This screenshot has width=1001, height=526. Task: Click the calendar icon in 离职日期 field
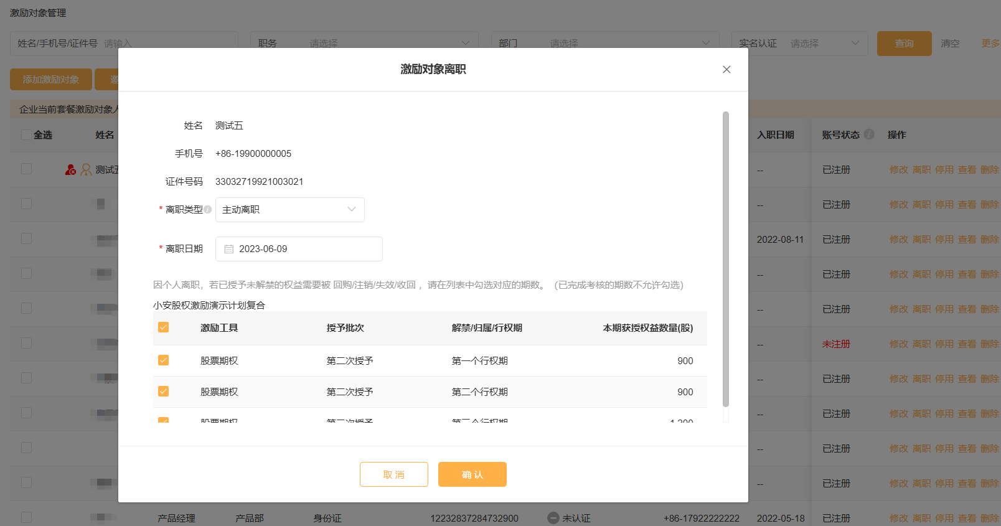pos(229,249)
